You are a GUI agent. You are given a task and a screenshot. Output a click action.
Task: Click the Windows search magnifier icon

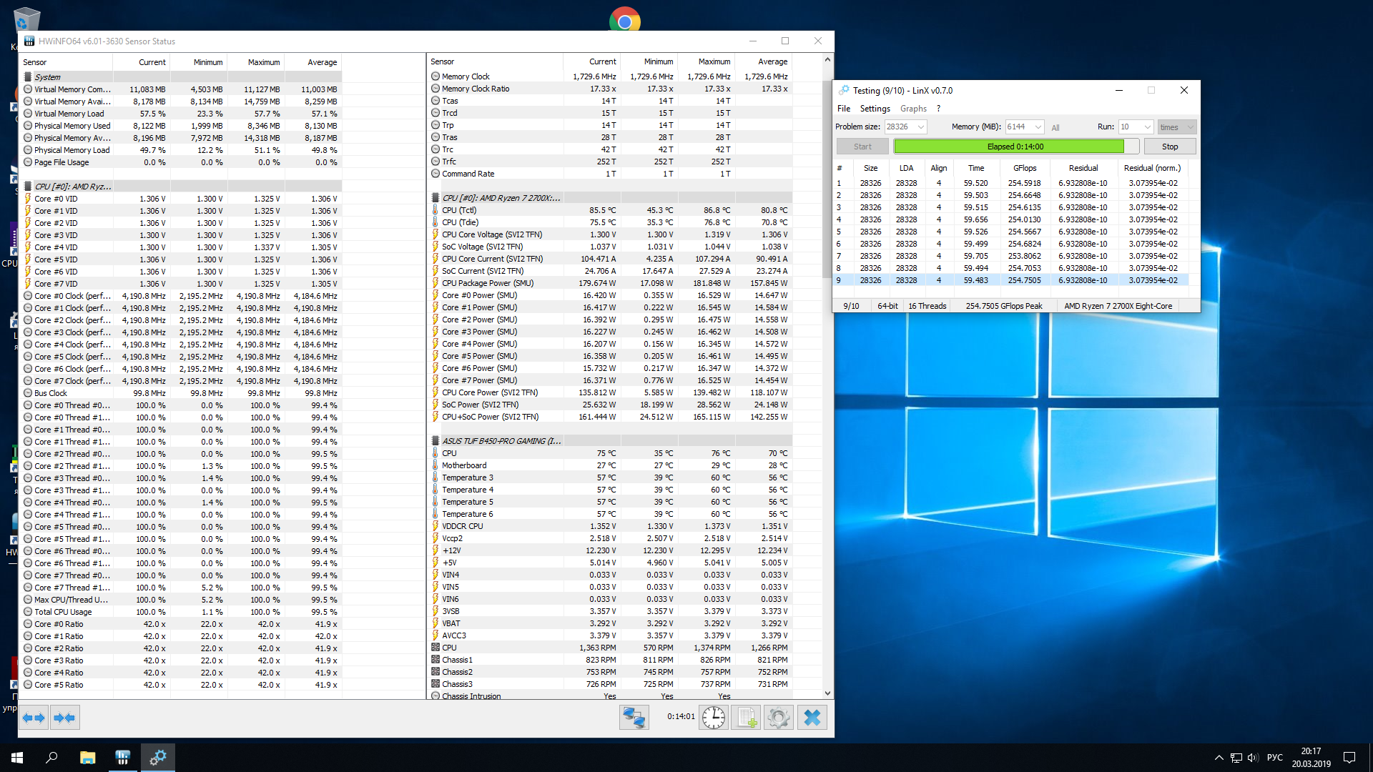tap(51, 758)
